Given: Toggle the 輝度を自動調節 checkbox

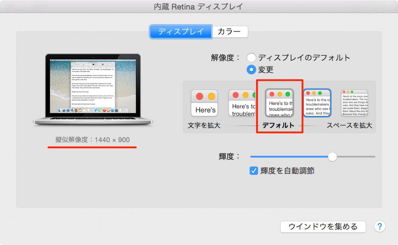Looking at the screenshot, I should tap(254, 171).
